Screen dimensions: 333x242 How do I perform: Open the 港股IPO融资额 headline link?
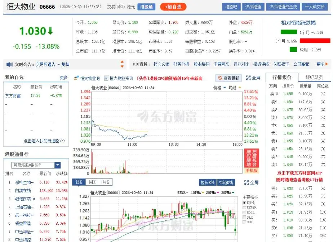pos(169,78)
